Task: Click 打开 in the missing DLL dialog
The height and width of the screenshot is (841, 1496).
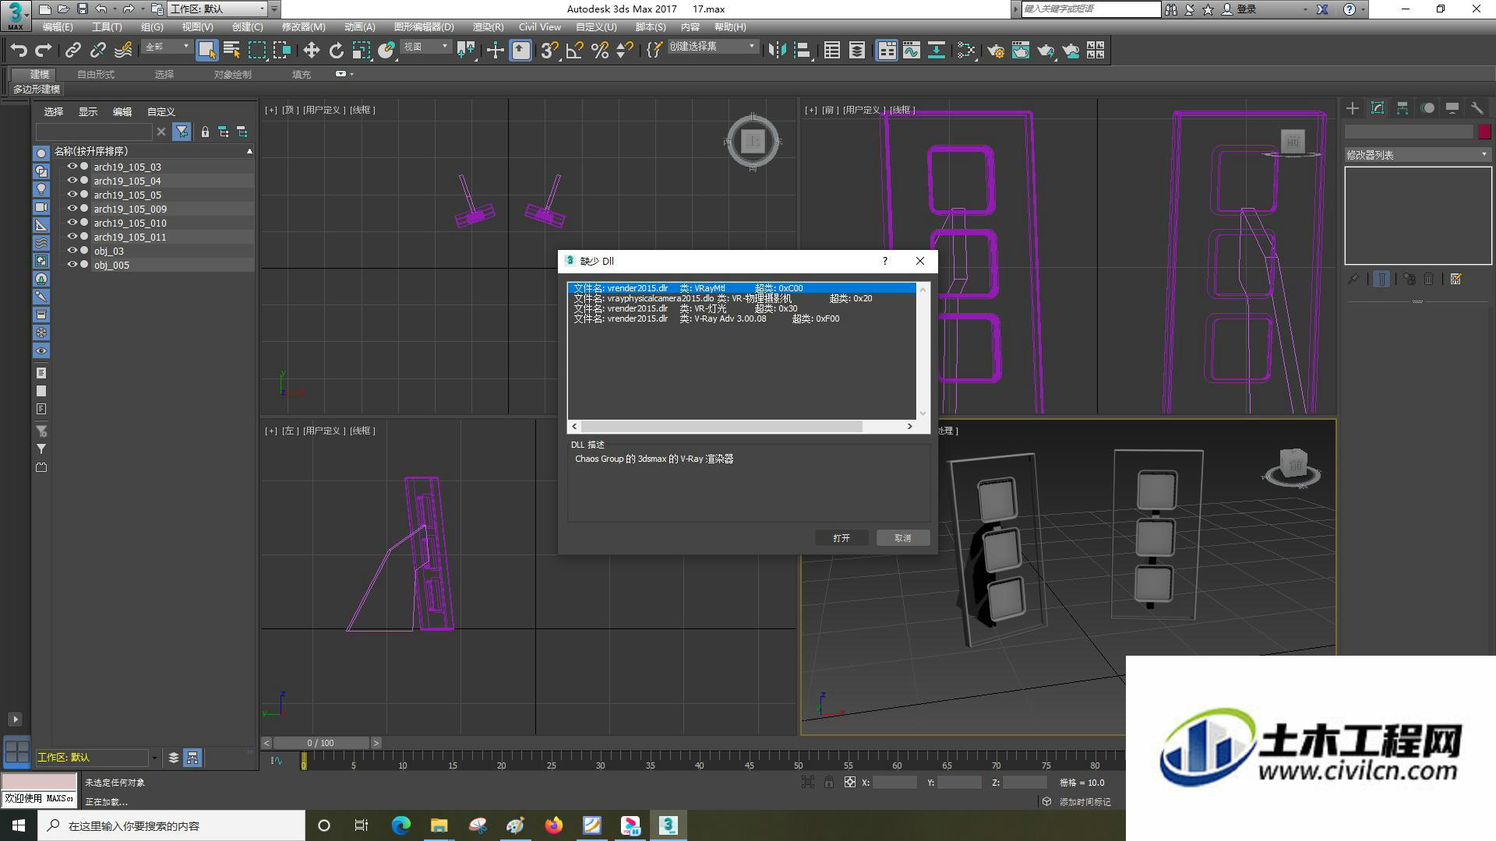Action: [x=841, y=538]
